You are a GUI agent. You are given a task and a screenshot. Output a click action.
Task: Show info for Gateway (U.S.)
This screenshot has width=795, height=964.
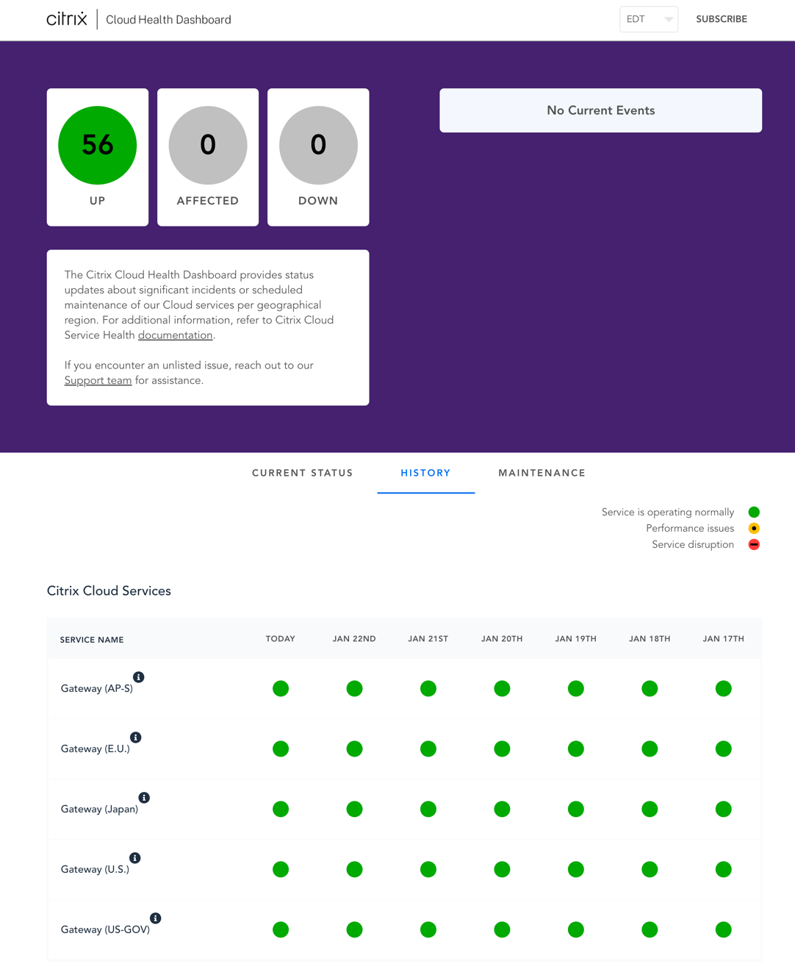click(134, 858)
